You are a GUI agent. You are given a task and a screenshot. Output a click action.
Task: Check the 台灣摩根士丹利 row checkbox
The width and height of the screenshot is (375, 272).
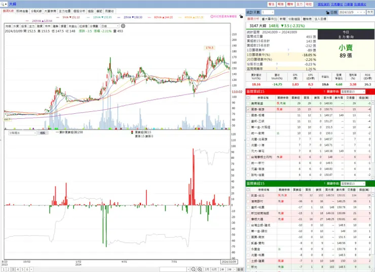(x=248, y=157)
